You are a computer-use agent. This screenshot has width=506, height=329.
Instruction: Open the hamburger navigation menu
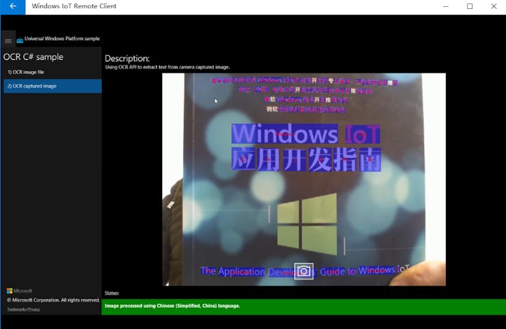pyautogui.click(x=8, y=40)
